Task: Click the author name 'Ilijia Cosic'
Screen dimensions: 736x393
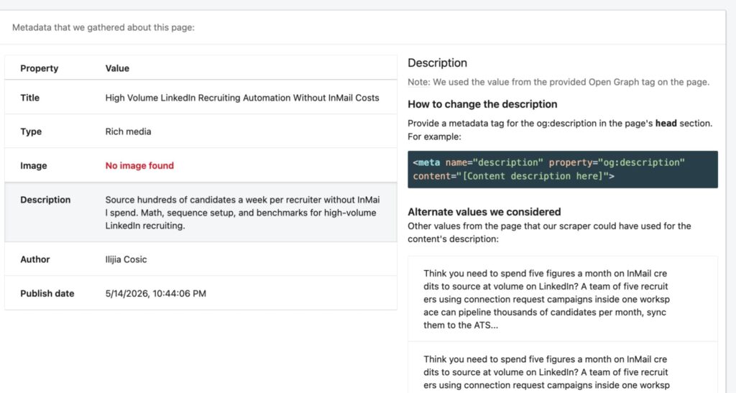Action: [126, 259]
